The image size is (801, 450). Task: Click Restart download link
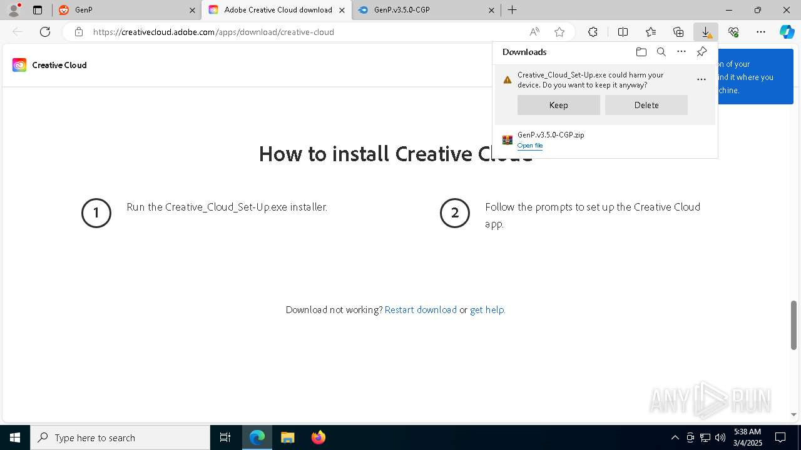421,310
